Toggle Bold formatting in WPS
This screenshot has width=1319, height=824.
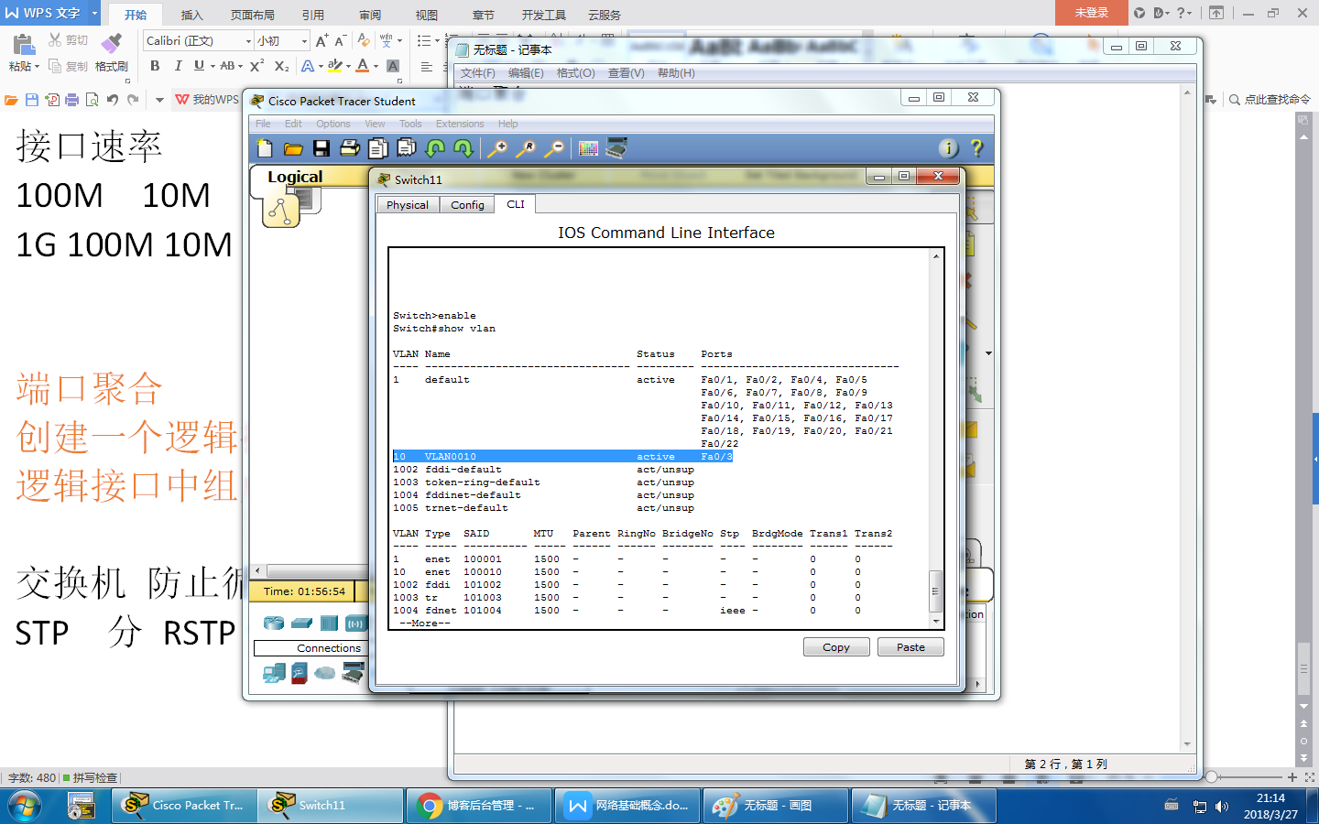[x=155, y=66]
